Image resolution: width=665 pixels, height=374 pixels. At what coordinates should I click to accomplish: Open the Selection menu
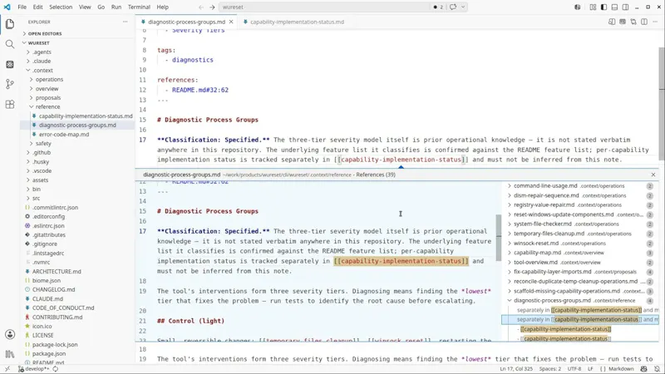tap(61, 7)
